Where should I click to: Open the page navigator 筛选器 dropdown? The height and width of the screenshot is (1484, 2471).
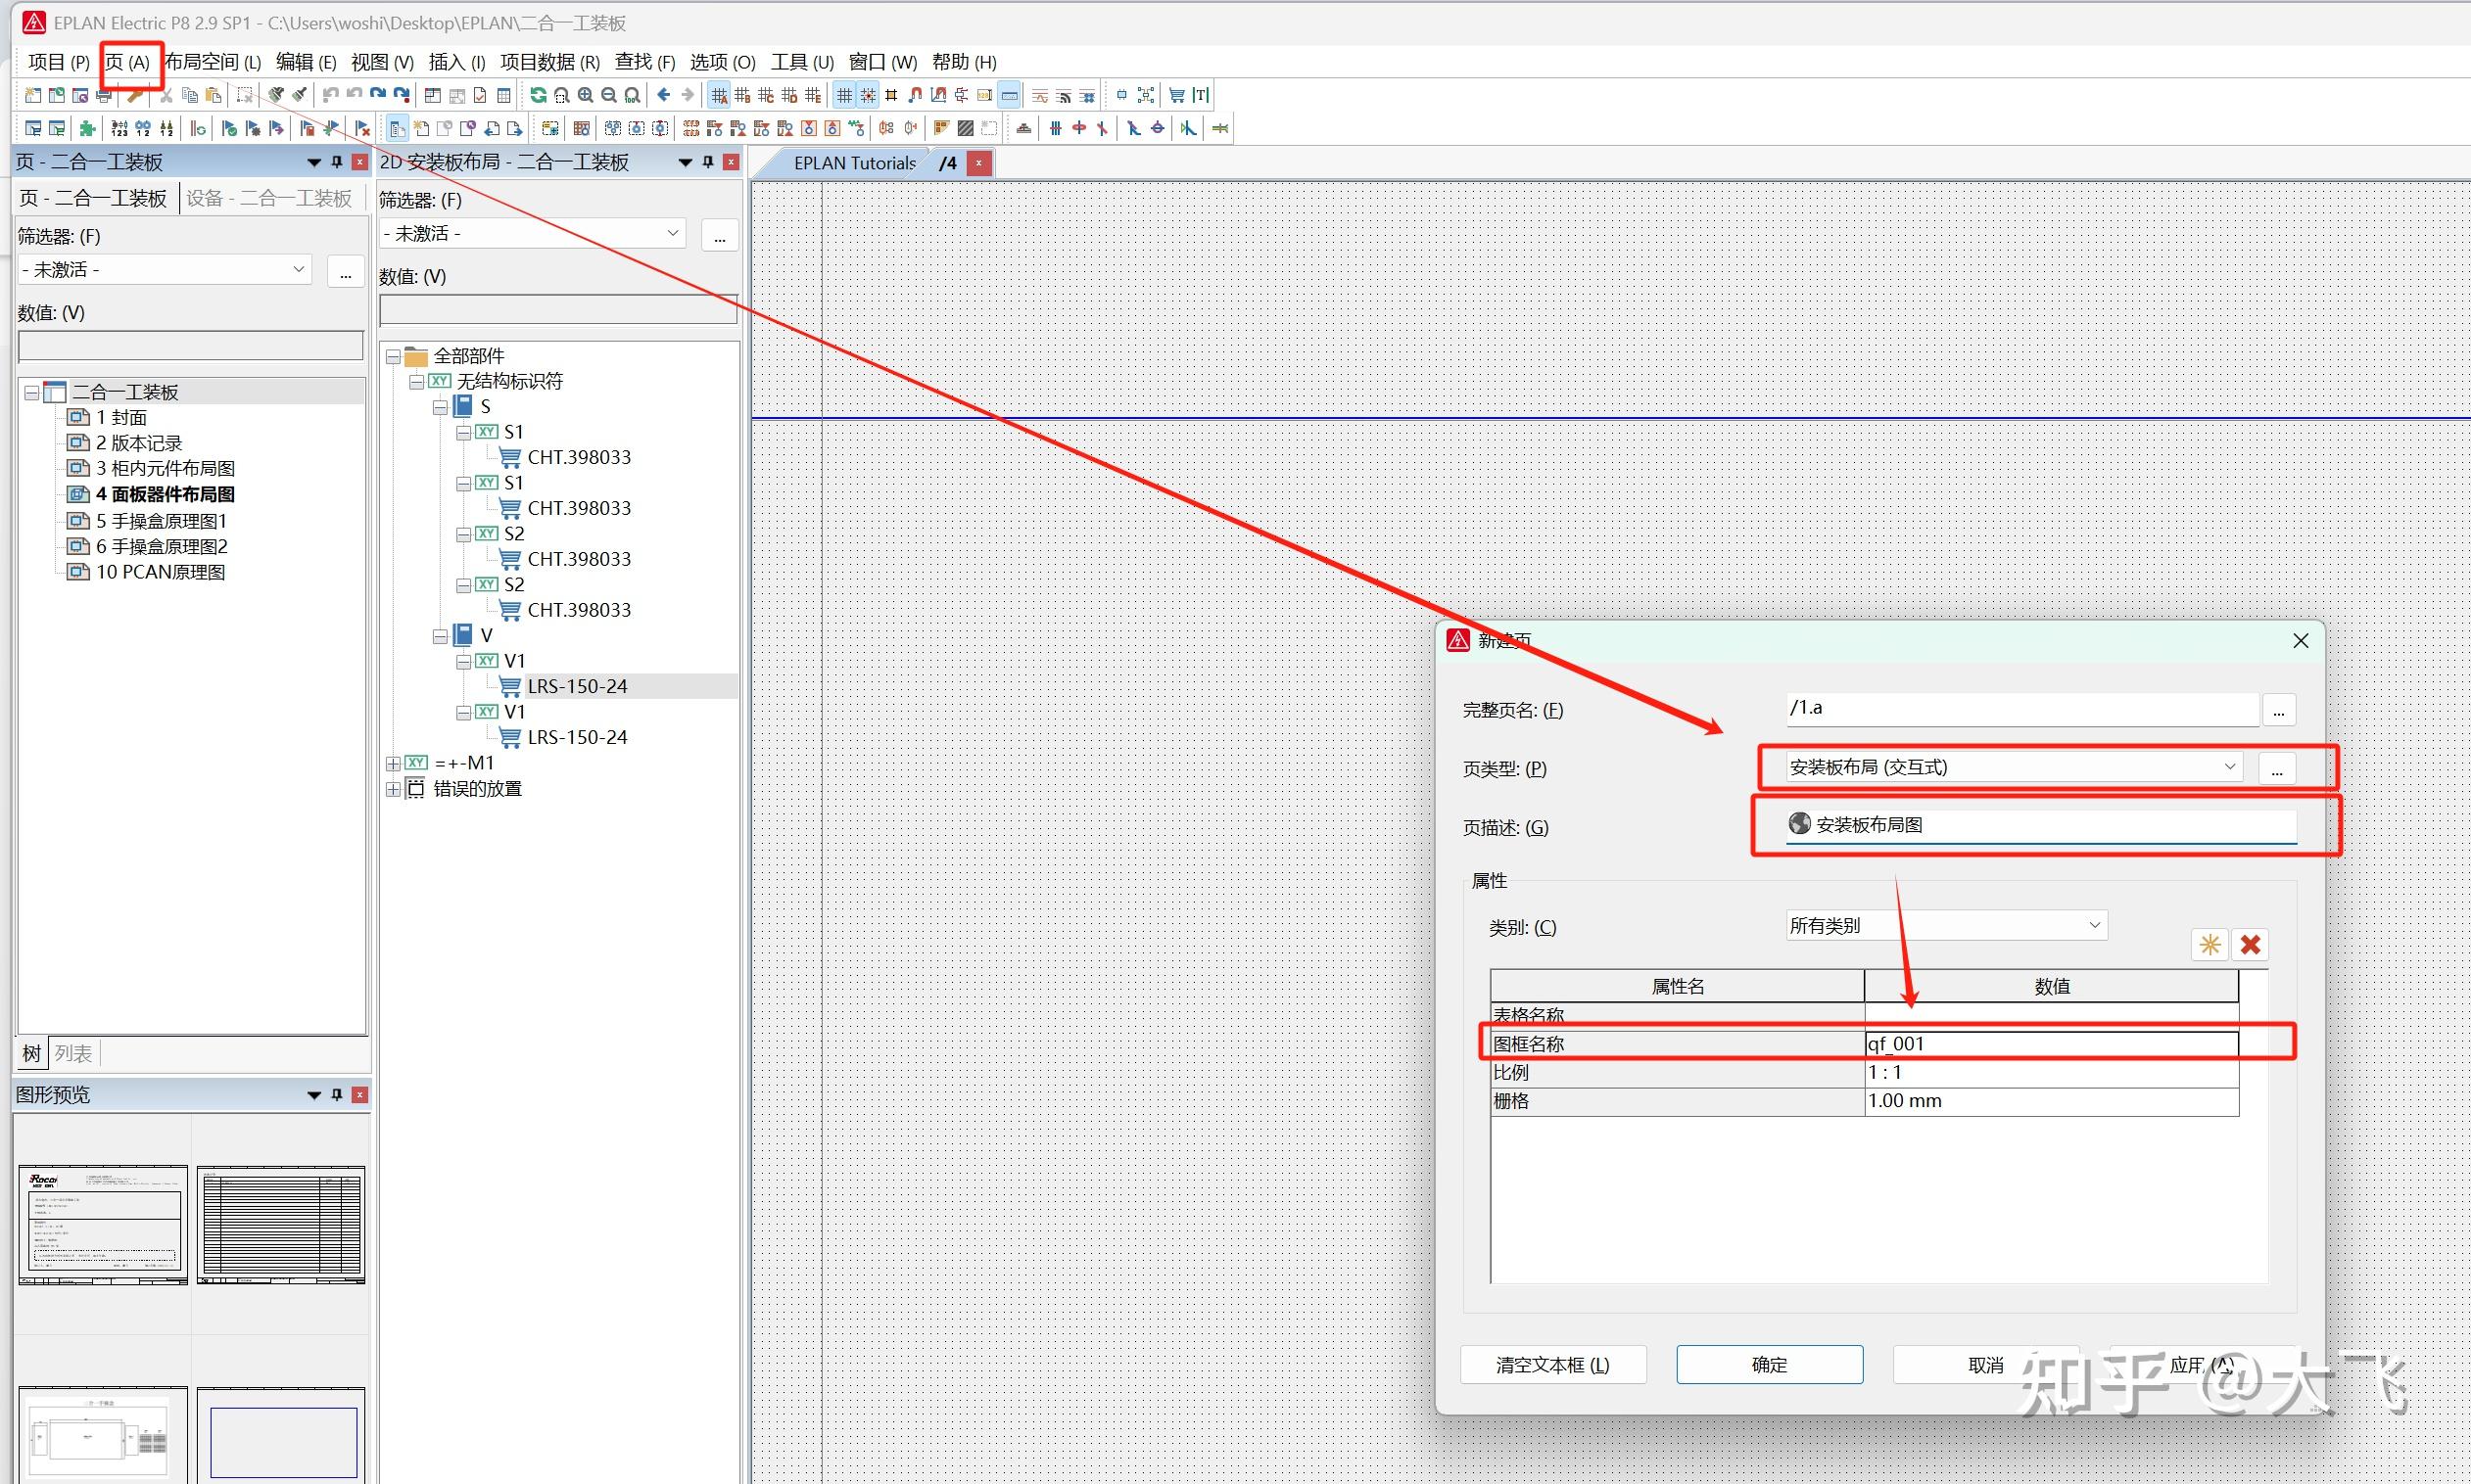click(298, 269)
